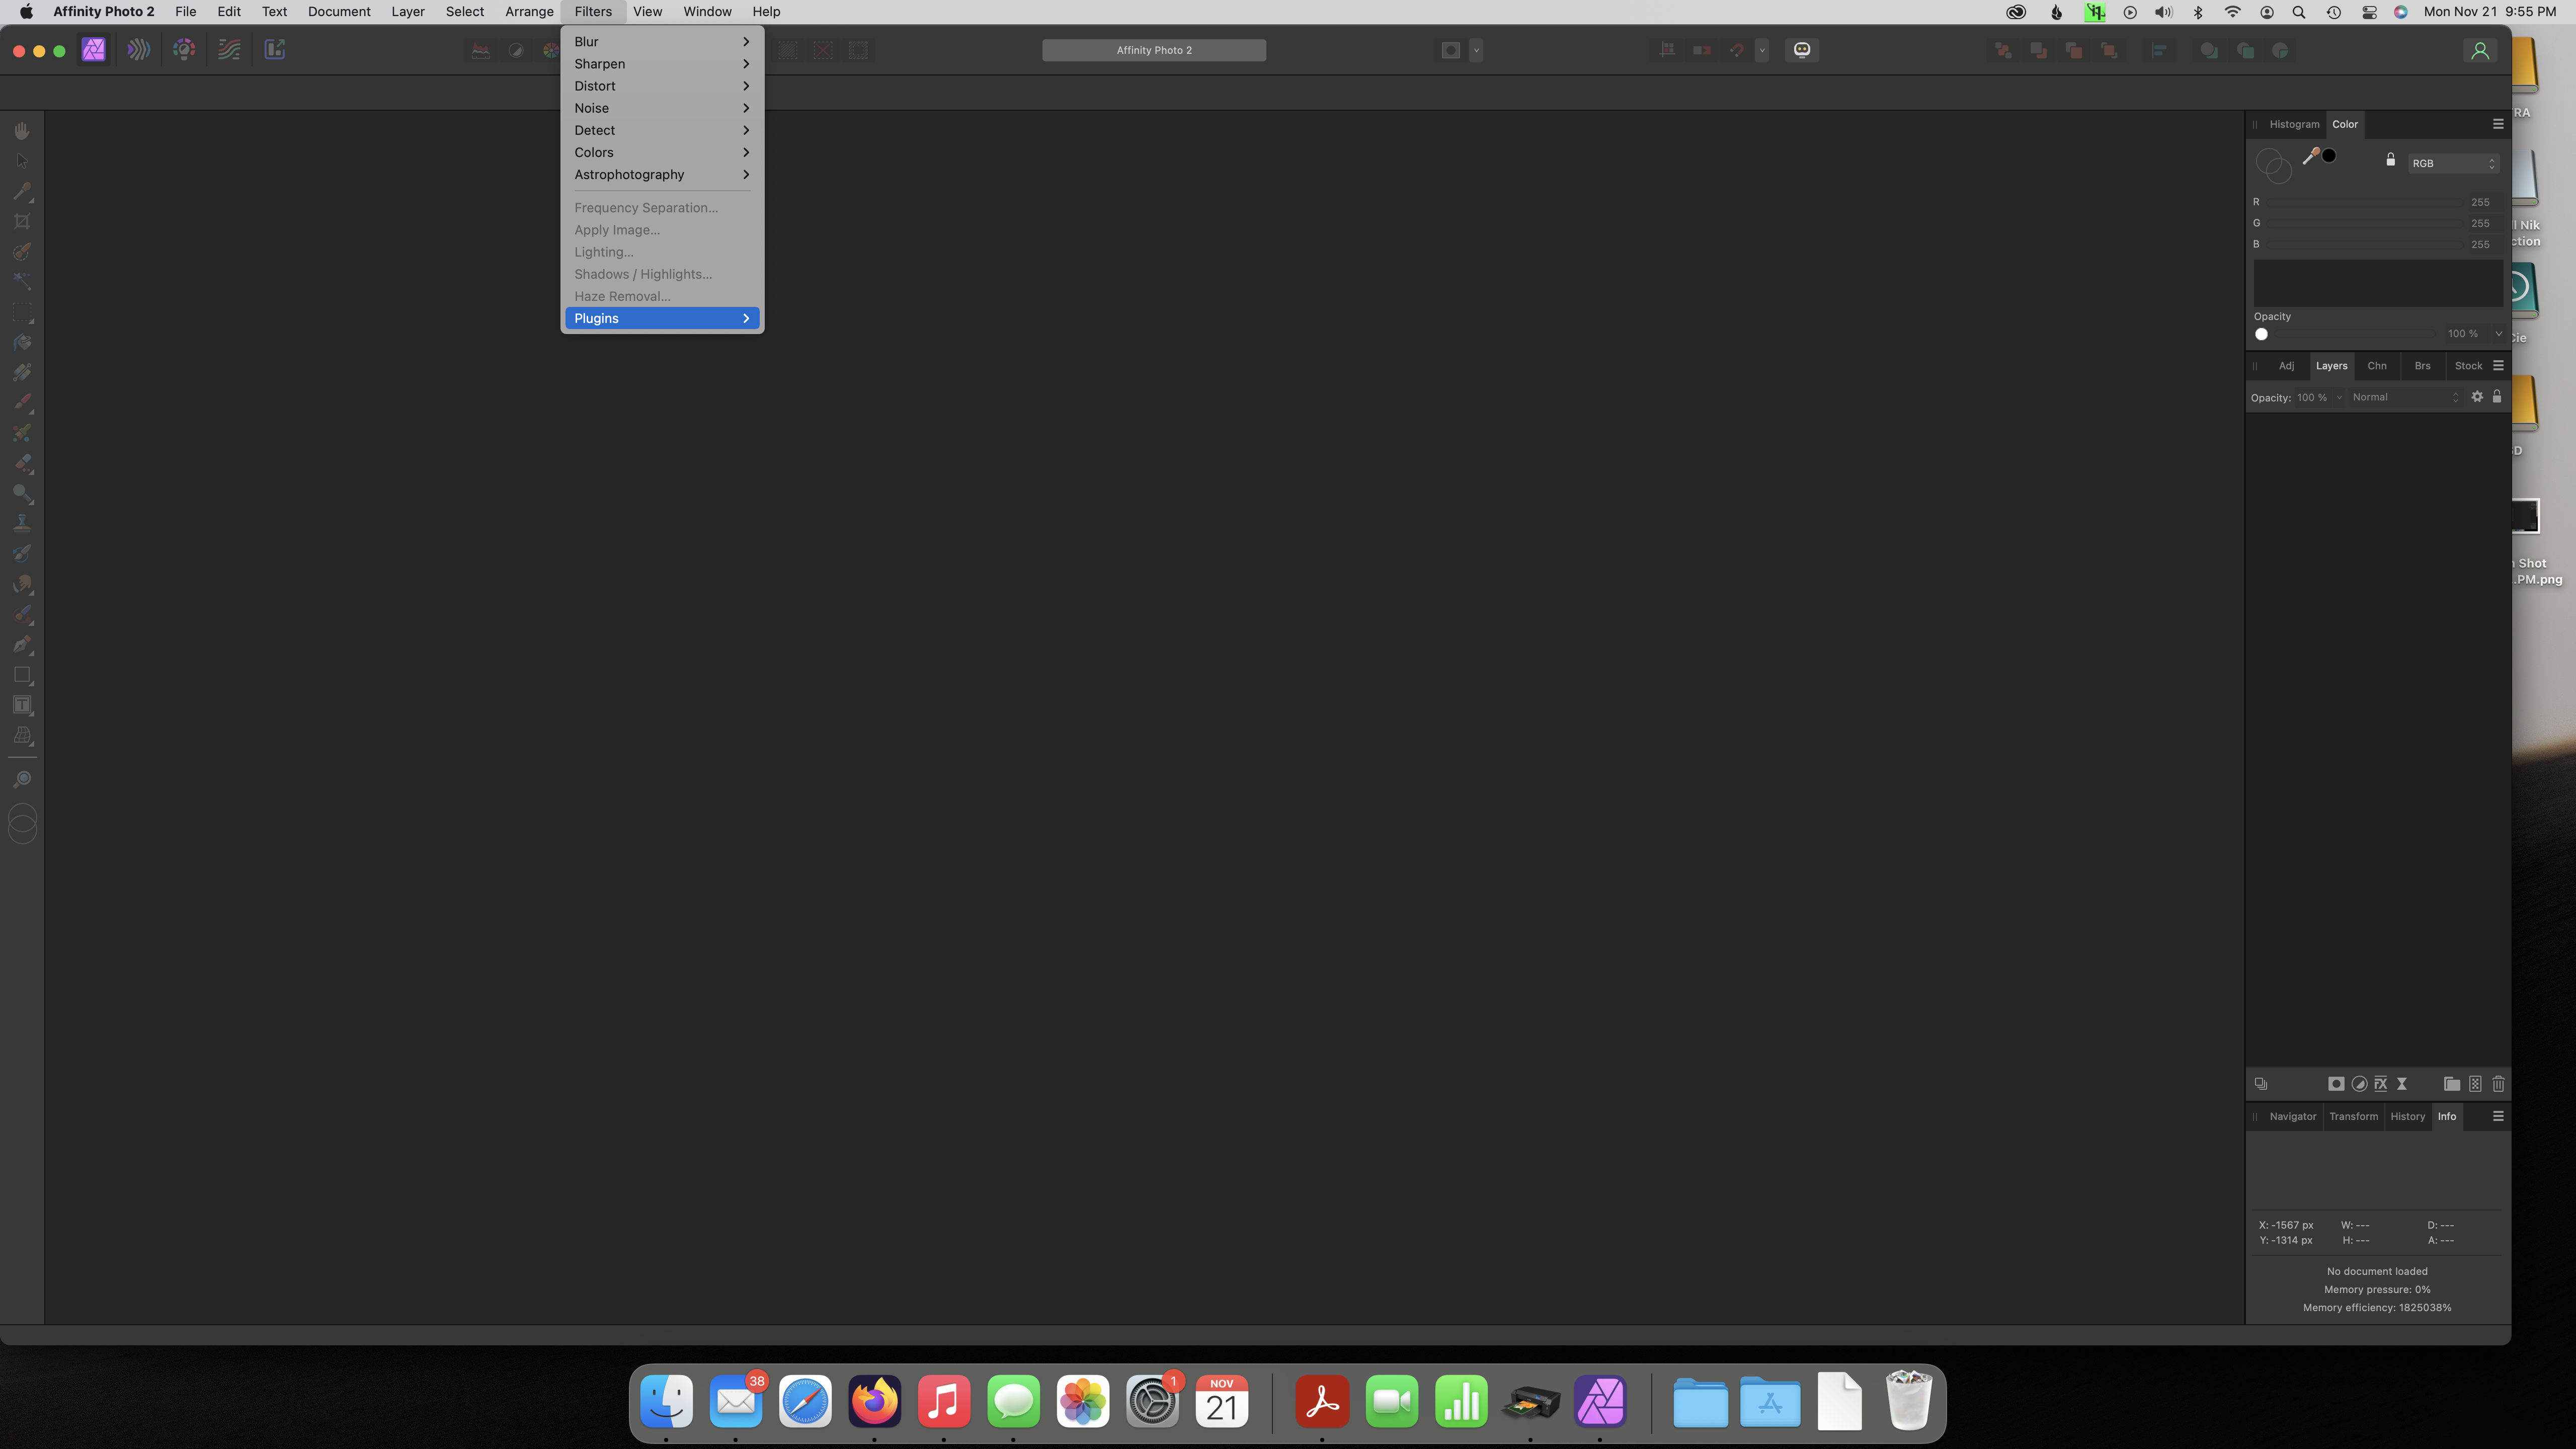
Task: Switch to the Navigator tab
Action: (x=2293, y=1116)
